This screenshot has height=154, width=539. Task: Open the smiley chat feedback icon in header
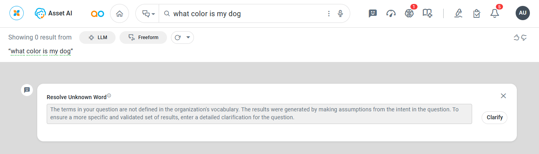pyautogui.click(x=372, y=13)
